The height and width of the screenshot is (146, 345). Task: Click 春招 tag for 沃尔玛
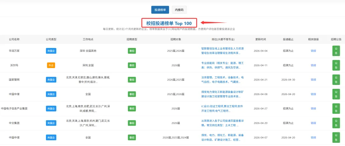point(132,65)
